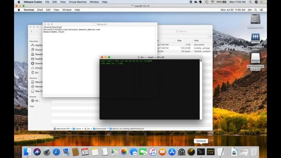
Task: Open Contacts book icon in Dock
Action: tap(76, 152)
